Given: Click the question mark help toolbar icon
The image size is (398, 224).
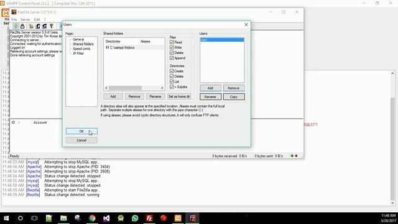Looking at the screenshot, I should [x=51, y=26].
